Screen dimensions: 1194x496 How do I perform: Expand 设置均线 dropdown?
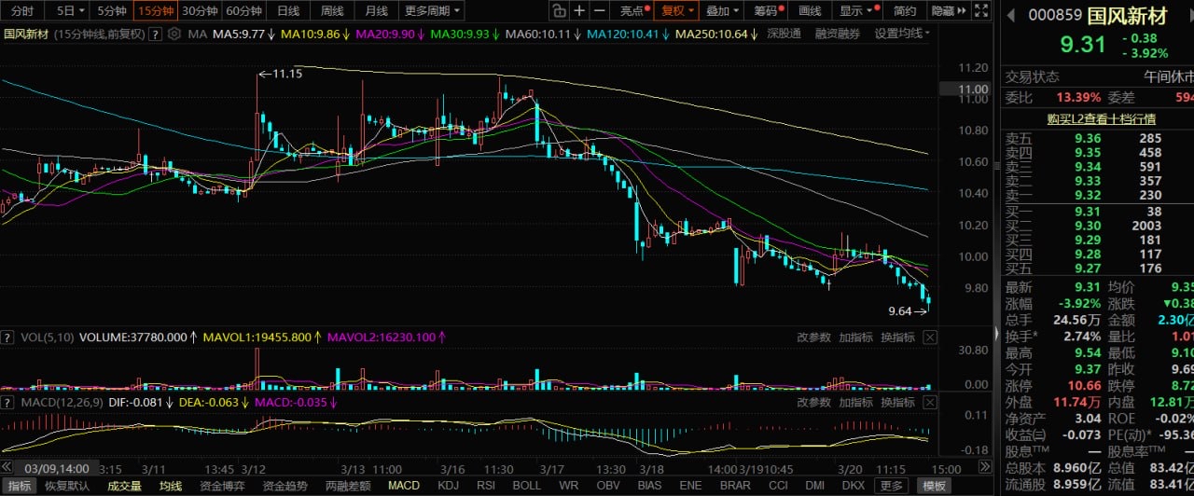[902, 34]
